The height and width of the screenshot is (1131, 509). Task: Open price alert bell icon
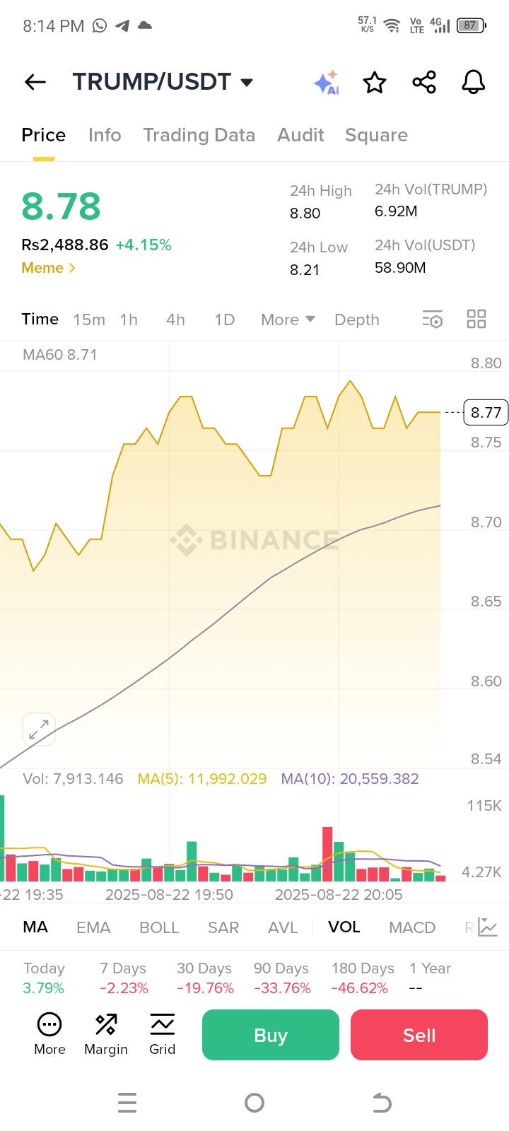pyautogui.click(x=474, y=83)
